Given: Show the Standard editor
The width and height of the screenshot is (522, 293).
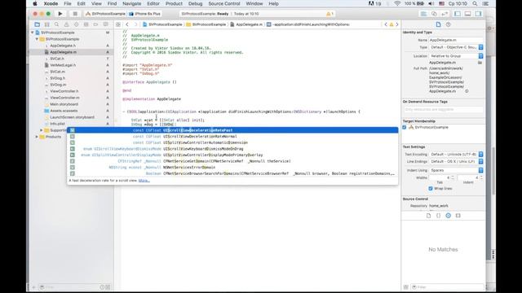Looking at the screenshot, I should point(423,14).
